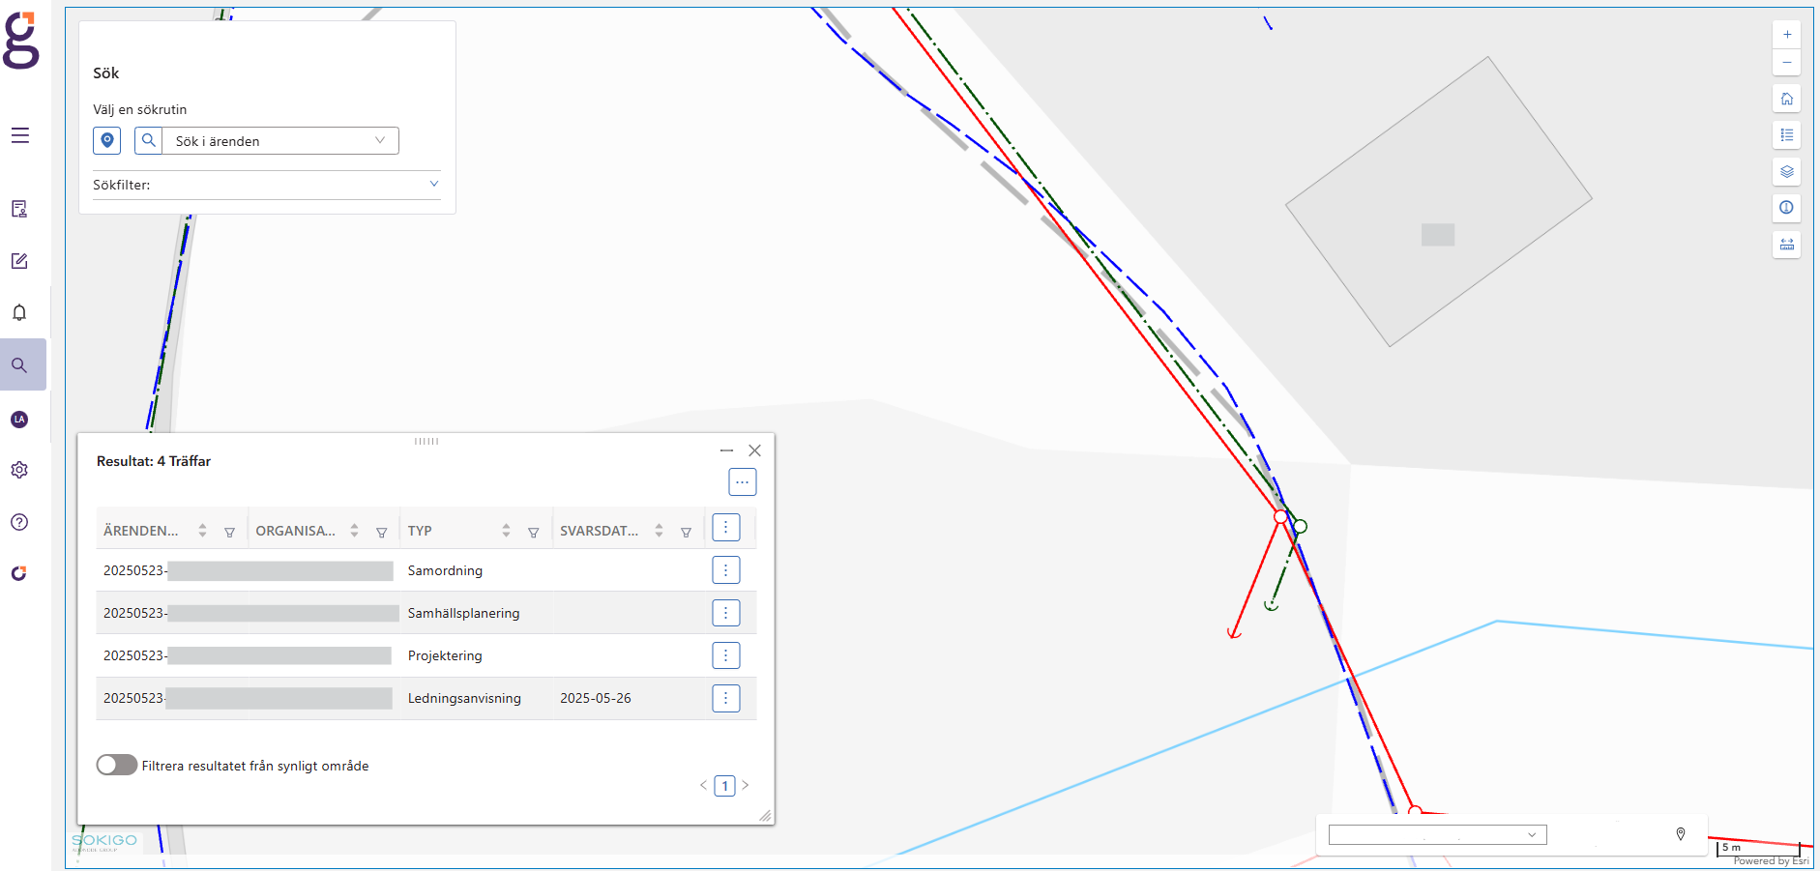Return map to home extent
Screen dimensions: 1820x871
[1786, 99]
